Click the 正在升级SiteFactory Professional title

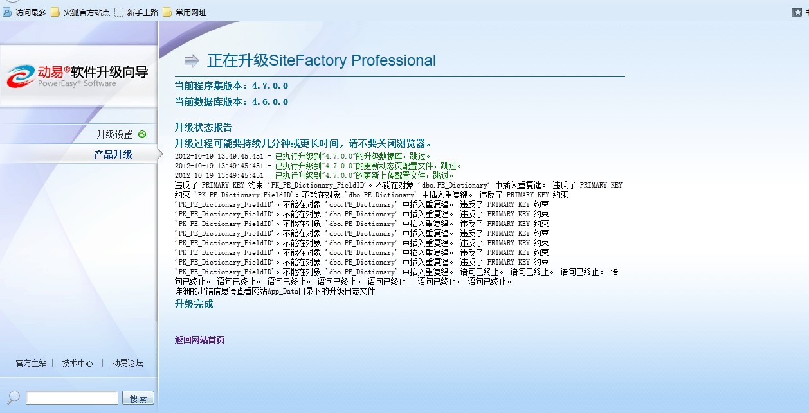tap(321, 61)
